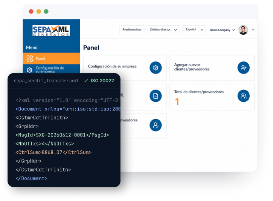The width and height of the screenshot is (273, 201).
Task: Click the green maximize window button
Action: point(46,12)
